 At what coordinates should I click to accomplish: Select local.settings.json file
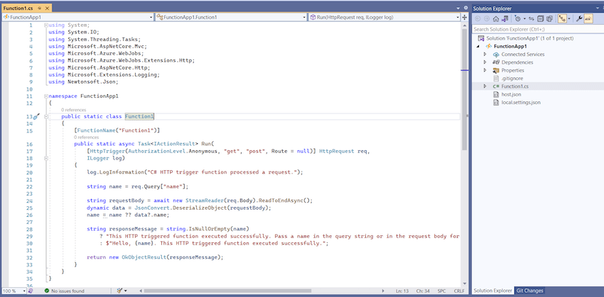[x=521, y=103]
